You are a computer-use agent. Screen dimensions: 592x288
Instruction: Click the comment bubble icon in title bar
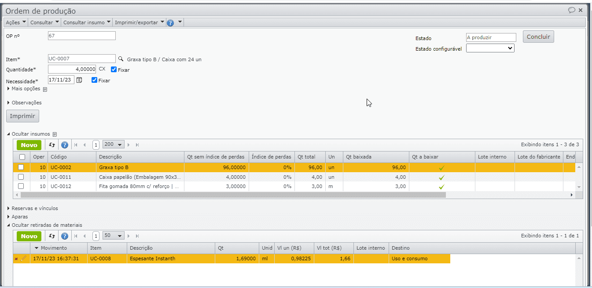point(572,10)
